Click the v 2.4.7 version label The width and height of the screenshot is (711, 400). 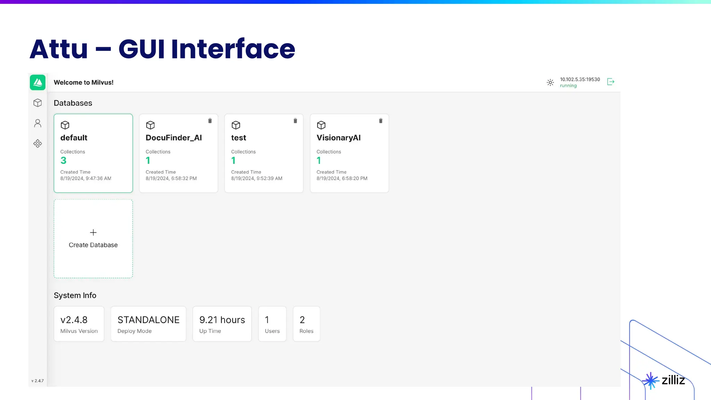click(37, 381)
